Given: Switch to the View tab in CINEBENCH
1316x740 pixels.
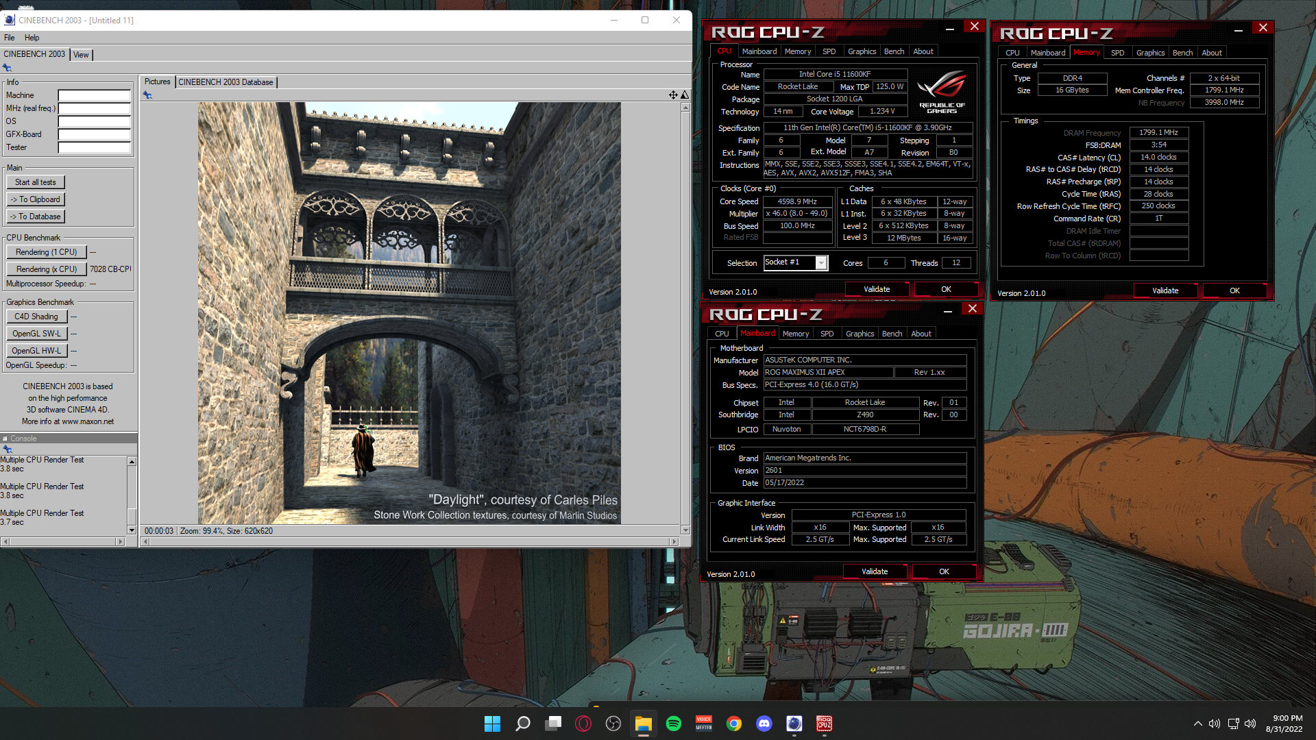Looking at the screenshot, I should pyautogui.click(x=81, y=55).
